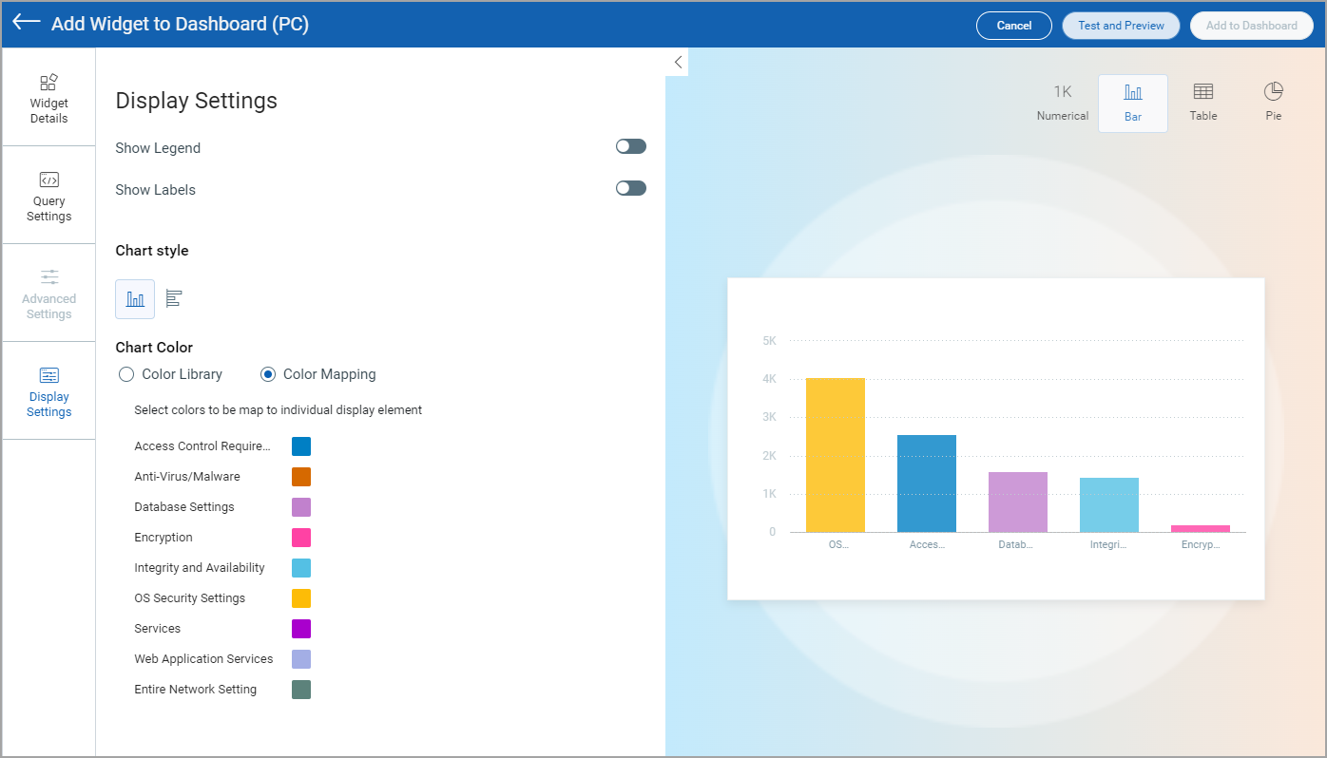The height and width of the screenshot is (758, 1327).
Task: Click the 'Anti-Virus/Malware' label
Action: click(x=187, y=477)
